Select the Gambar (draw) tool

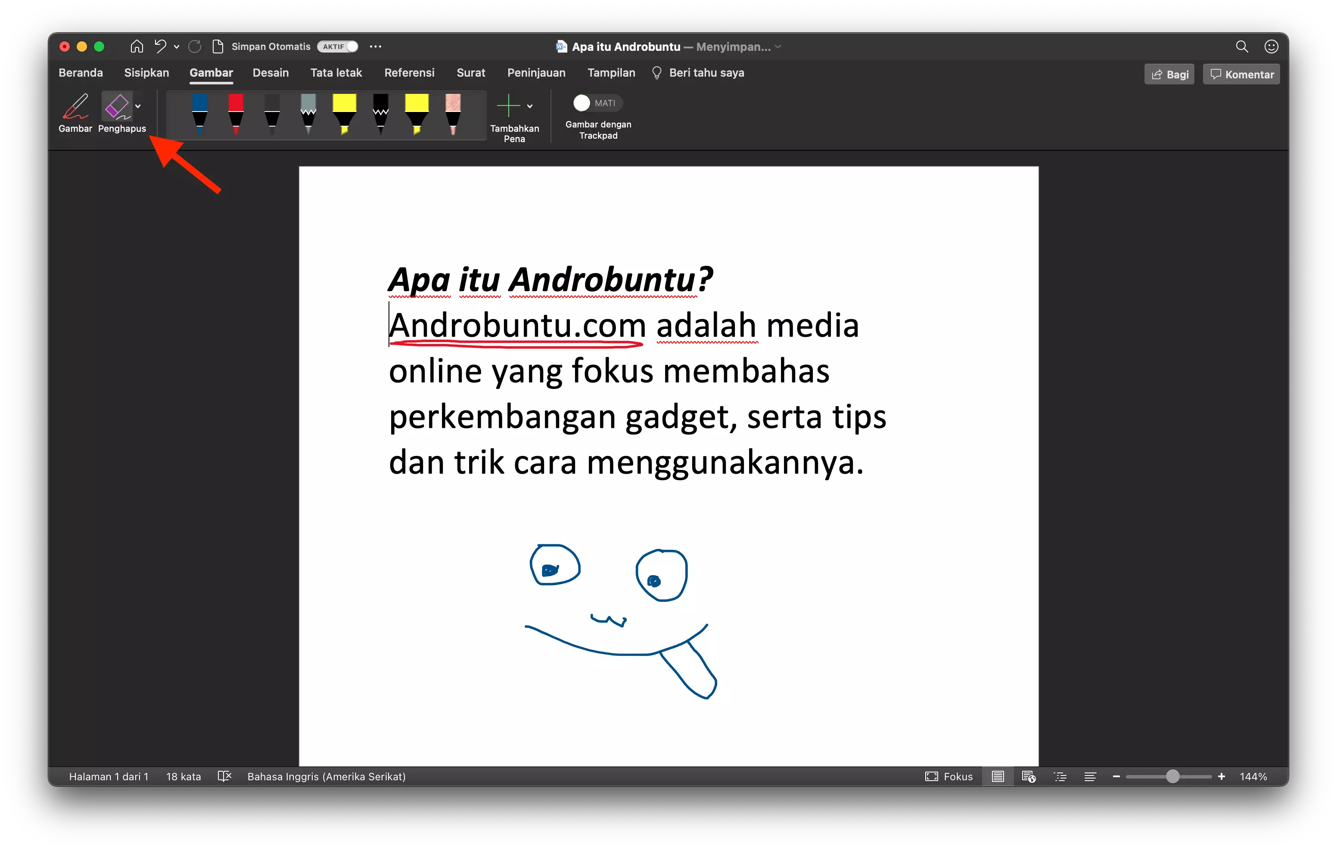[x=75, y=113]
